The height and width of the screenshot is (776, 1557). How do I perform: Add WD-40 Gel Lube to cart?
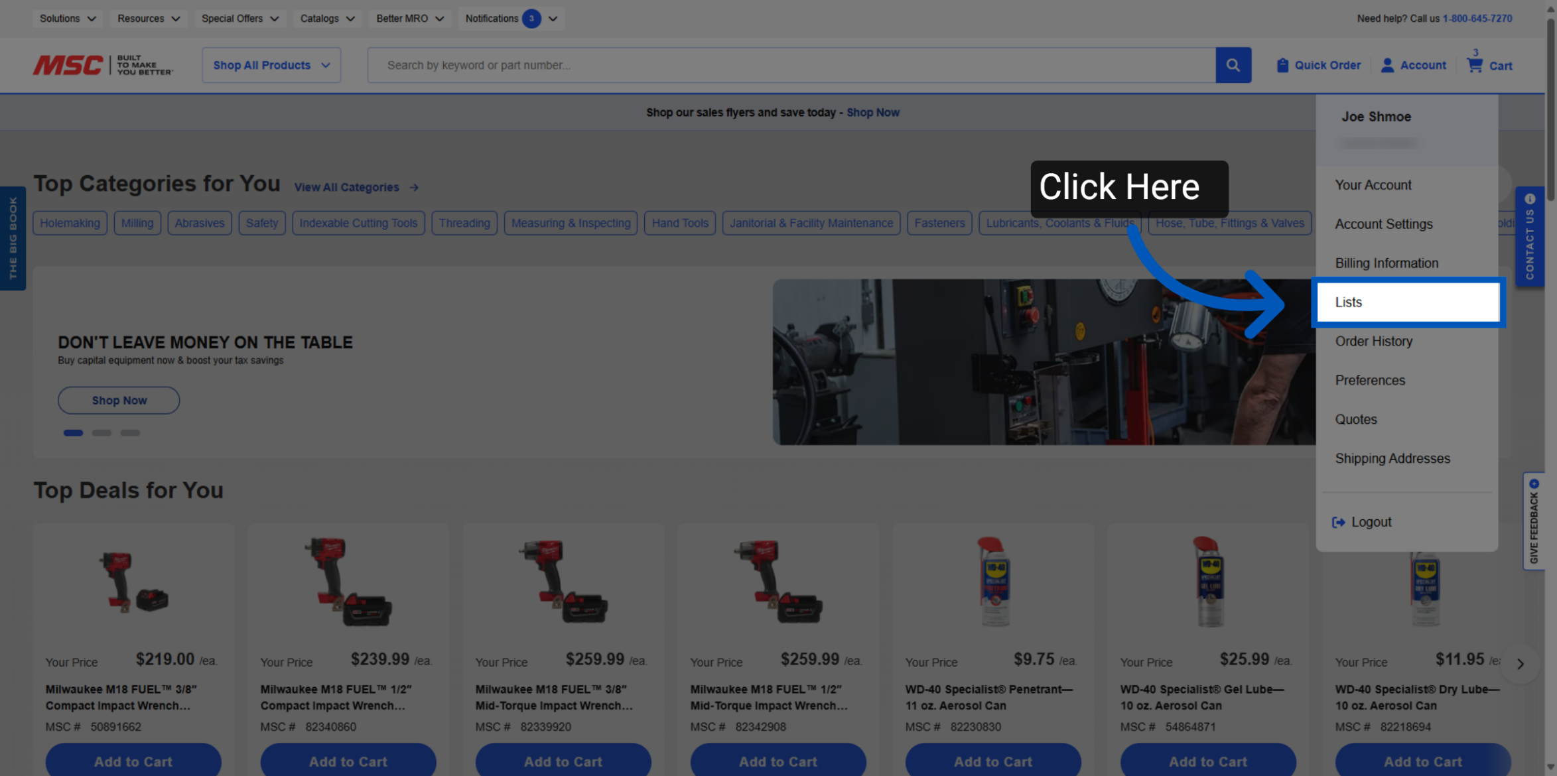[x=1208, y=761]
